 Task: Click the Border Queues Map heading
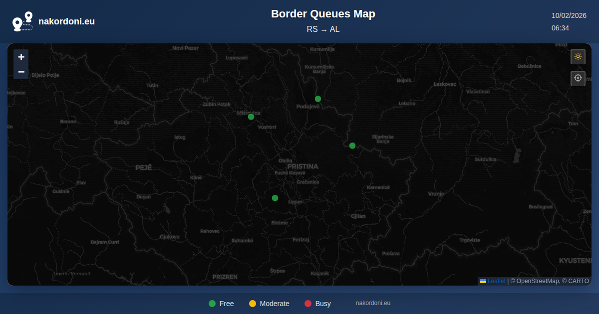[323, 14]
